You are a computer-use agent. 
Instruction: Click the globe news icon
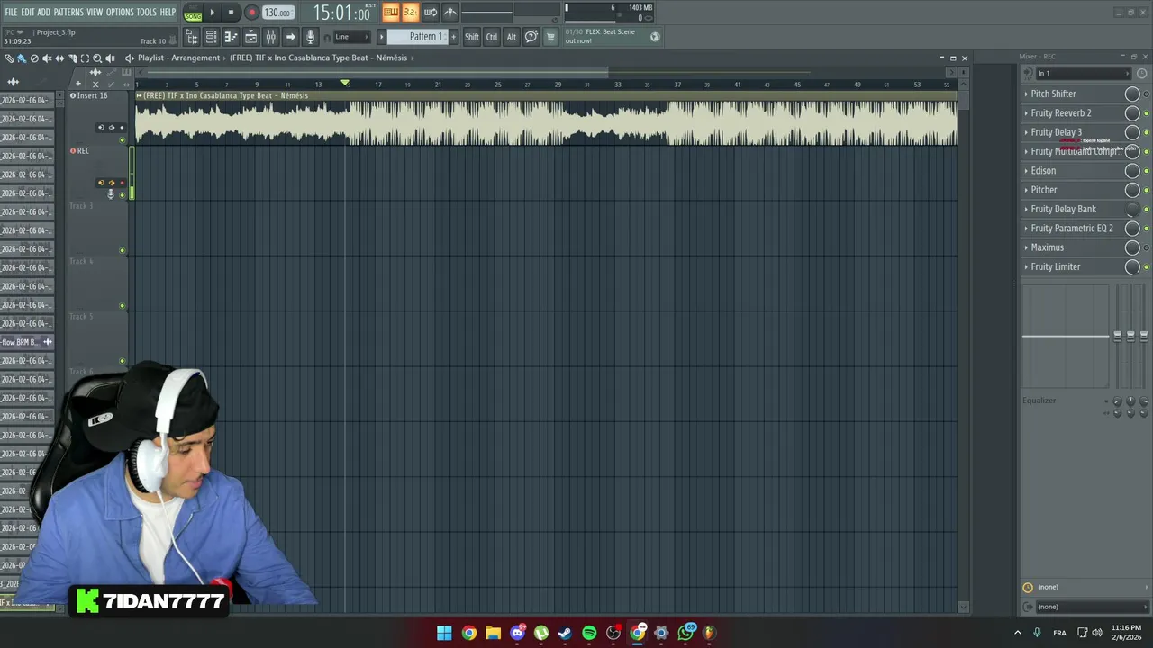point(655,37)
